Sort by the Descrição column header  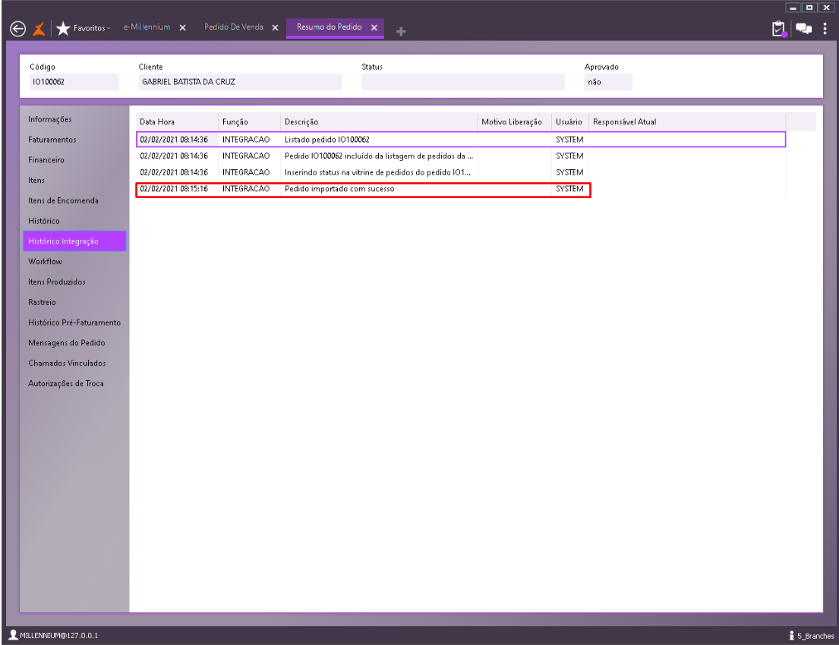[x=378, y=122]
